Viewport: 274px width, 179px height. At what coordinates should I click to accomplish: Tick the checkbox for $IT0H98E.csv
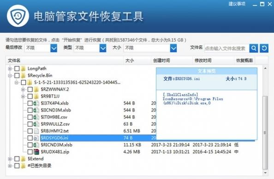tap(30, 117)
